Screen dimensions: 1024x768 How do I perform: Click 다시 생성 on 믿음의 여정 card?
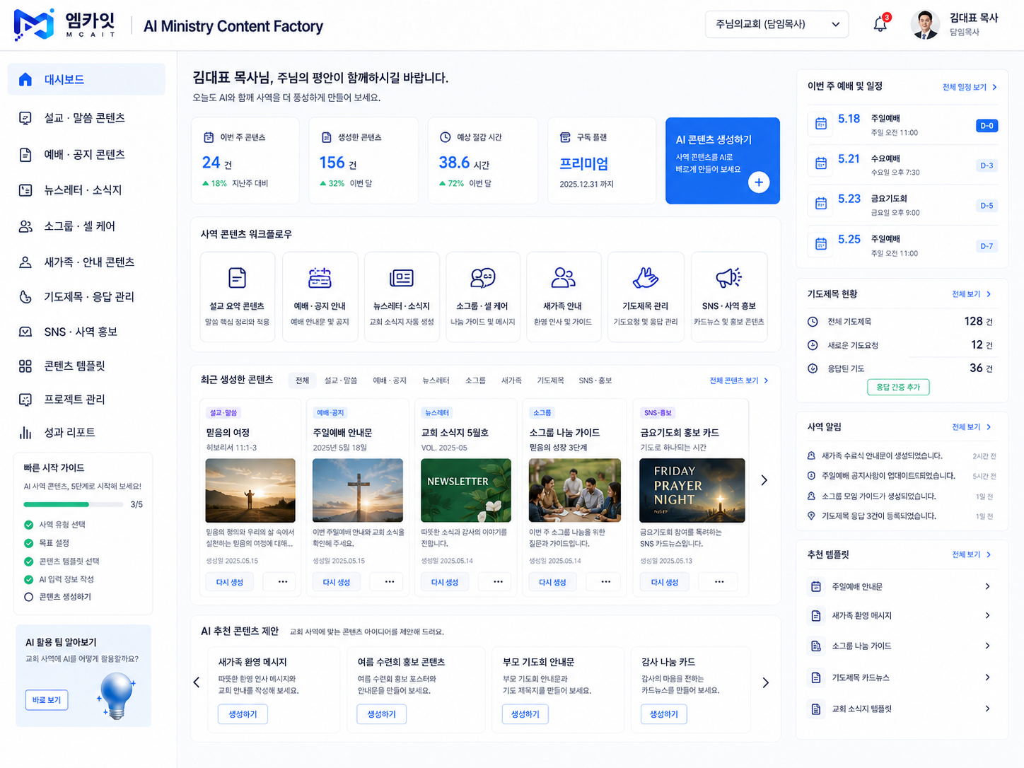[x=230, y=582]
